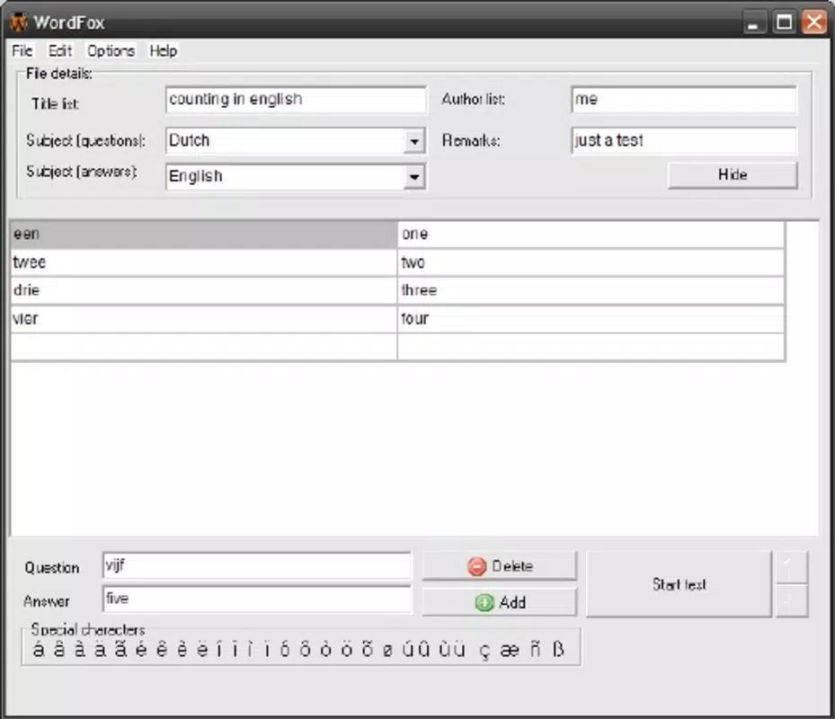This screenshot has height=719, width=835.
Task: Click the Start test button
Action: pyautogui.click(x=679, y=584)
